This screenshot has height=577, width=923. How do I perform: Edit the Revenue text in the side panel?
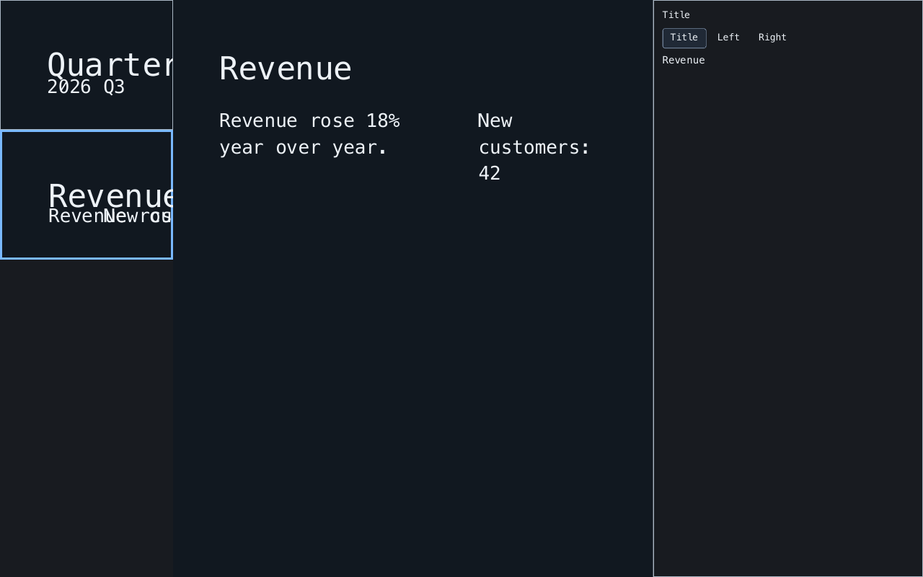[684, 61]
